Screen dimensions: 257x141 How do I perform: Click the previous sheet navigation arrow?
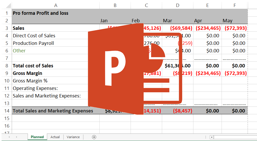[x=9, y=137]
